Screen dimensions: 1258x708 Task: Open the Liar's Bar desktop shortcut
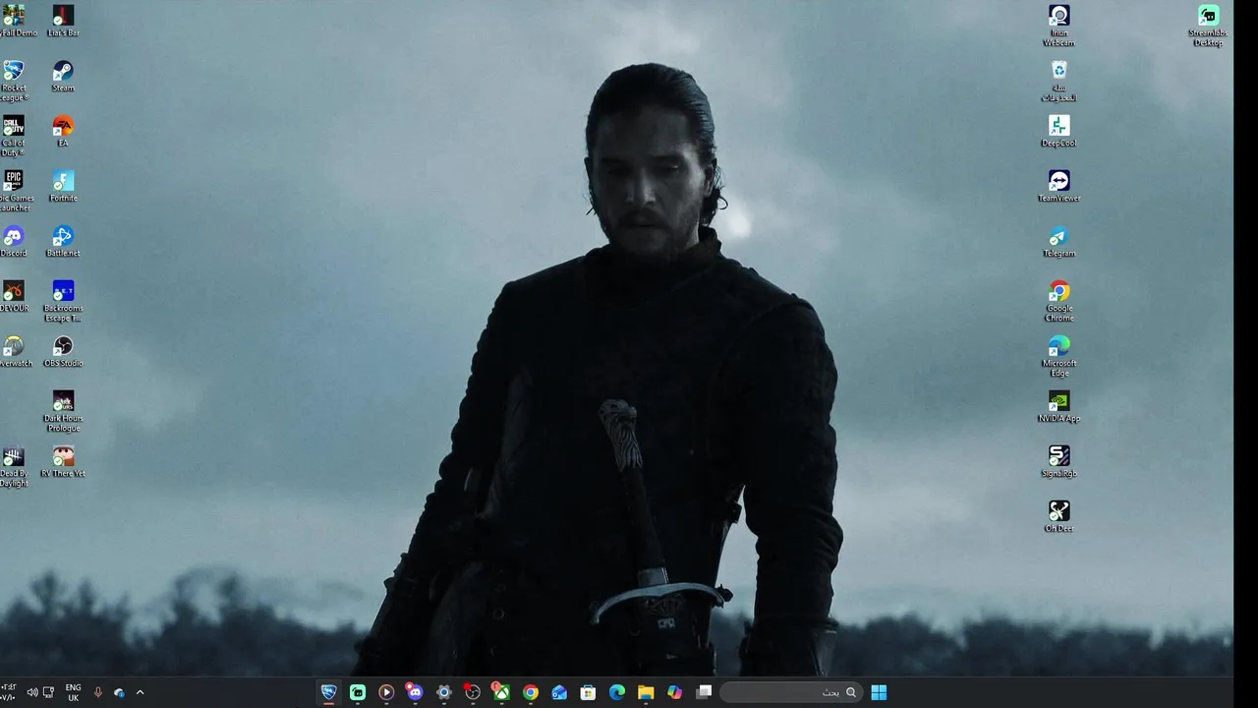(x=63, y=22)
